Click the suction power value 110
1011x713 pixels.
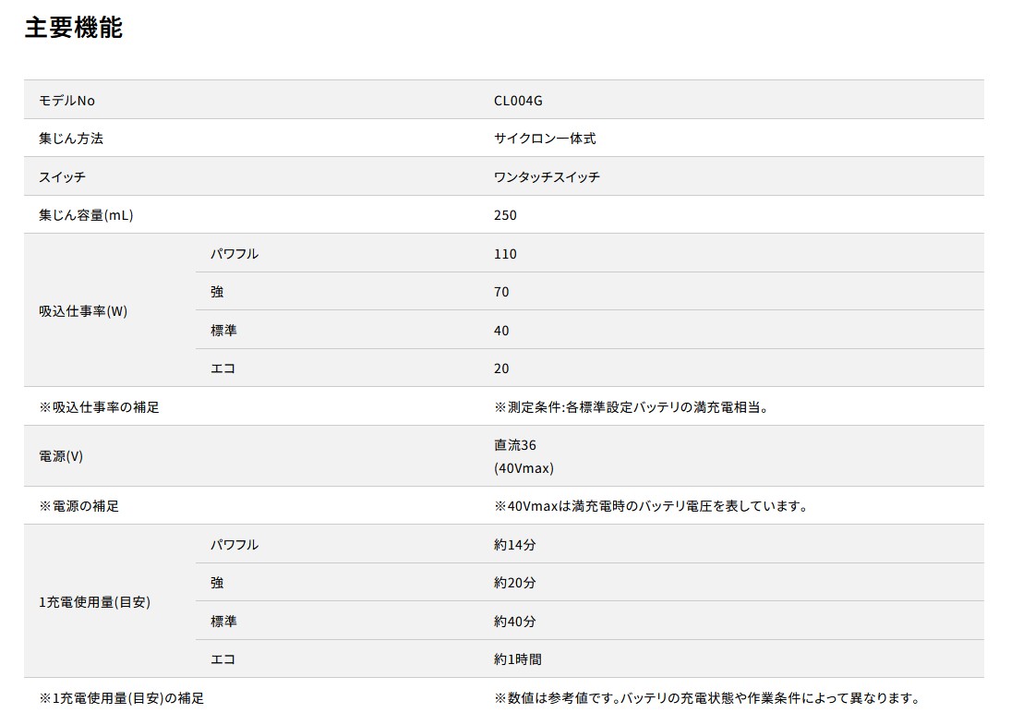coord(506,254)
